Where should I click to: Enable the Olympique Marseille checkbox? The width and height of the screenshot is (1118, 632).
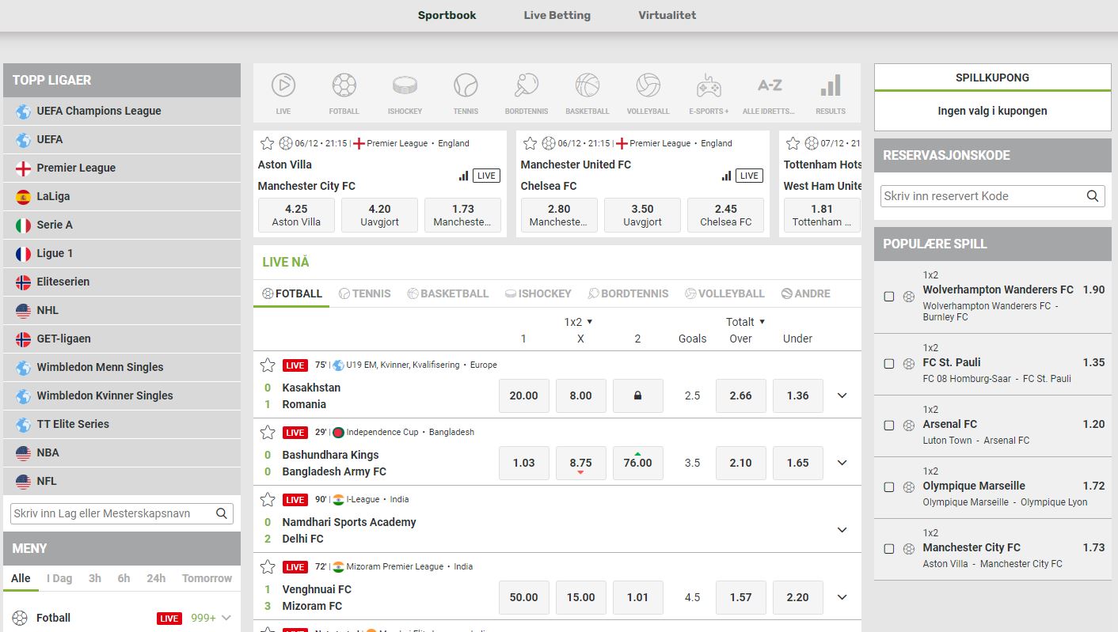click(889, 487)
